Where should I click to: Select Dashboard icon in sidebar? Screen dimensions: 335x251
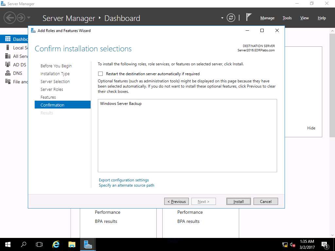tap(8, 39)
